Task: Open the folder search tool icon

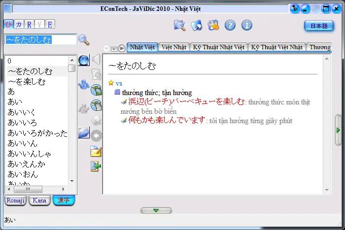Action: point(179,25)
